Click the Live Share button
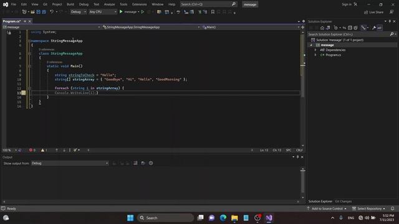399x224 pixels. pos(373,12)
